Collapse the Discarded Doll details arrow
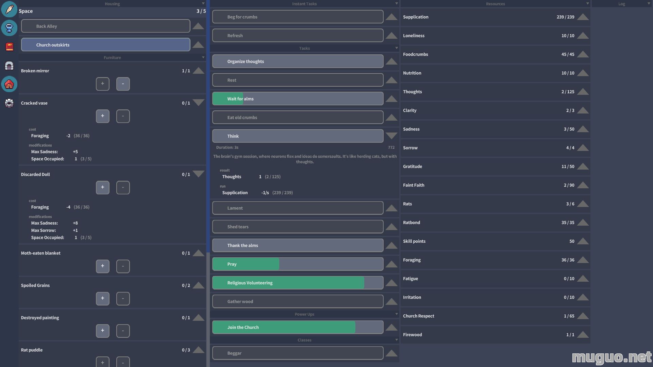 click(198, 174)
